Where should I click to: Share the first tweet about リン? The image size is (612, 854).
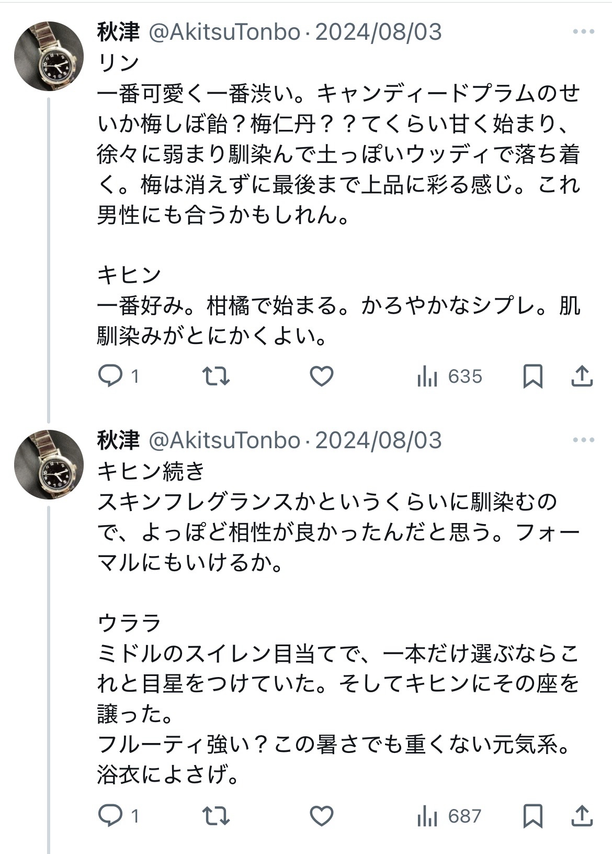581,376
